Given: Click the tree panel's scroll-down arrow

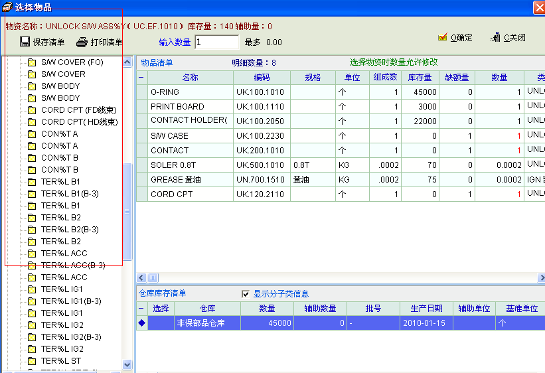Looking at the screenshot, I should point(127,364).
